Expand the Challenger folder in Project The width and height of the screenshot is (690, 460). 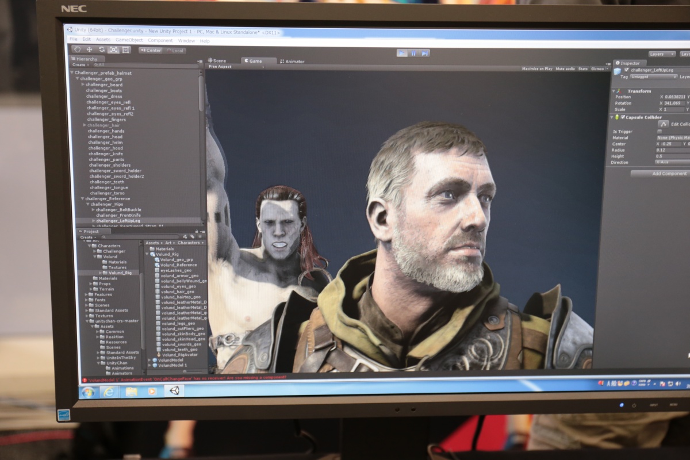[x=95, y=251]
